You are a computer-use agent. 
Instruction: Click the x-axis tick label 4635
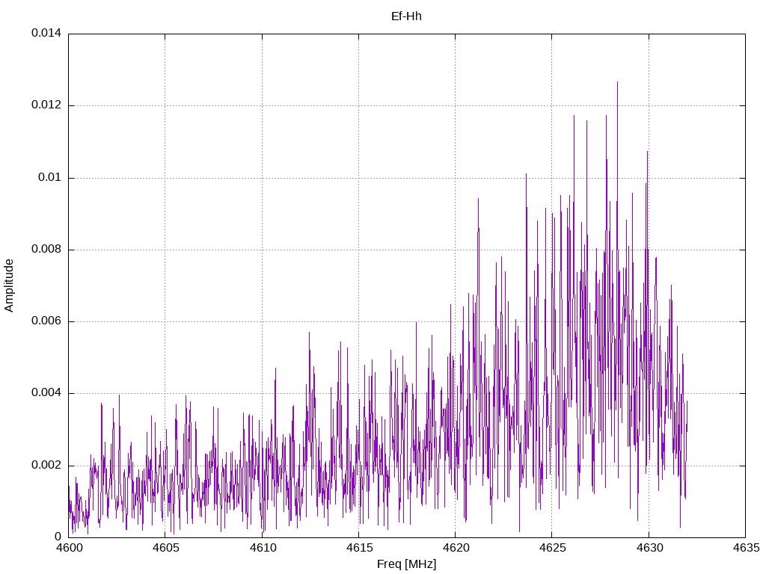(746, 548)
